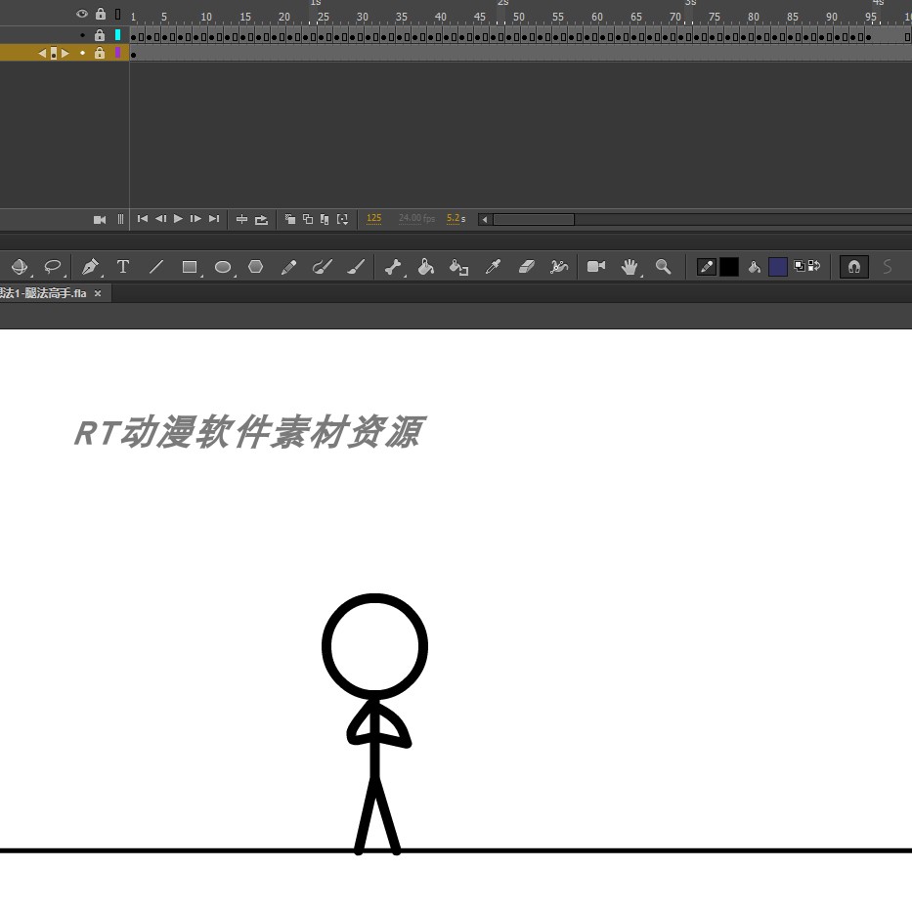
Task: Click scrollbar left arrow in timeline
Action: pos(485,219)
